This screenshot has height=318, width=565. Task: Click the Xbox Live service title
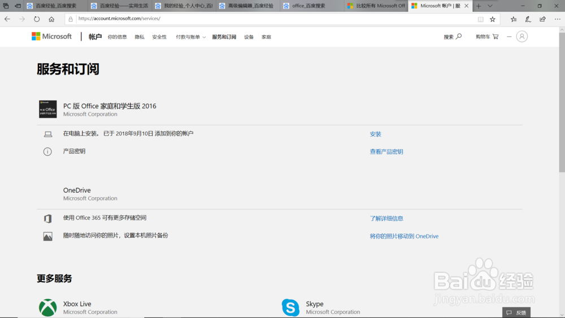coord(77,304)
